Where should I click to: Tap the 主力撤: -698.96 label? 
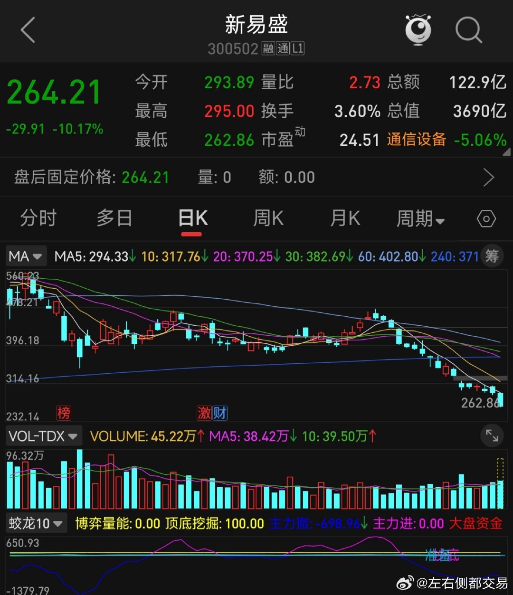[319, 524]
